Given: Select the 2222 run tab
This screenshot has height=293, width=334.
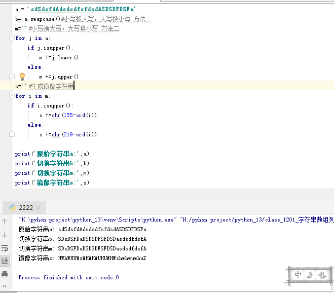Looking at the screenshot, I should 25,207.
